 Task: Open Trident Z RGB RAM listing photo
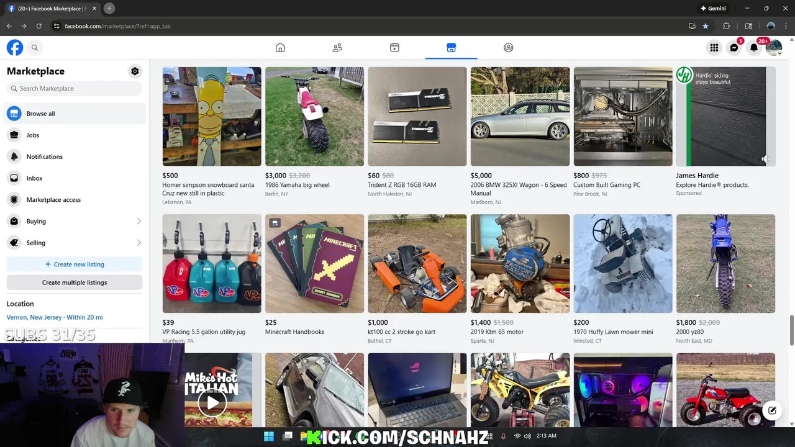tap(417, 117)
